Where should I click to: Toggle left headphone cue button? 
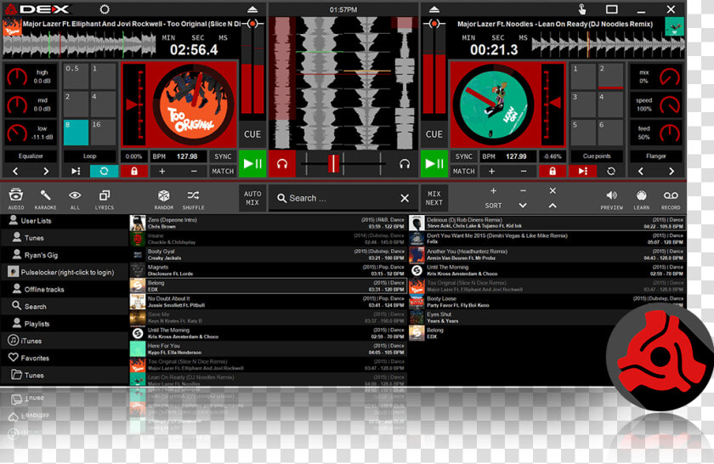click(282, 164)
